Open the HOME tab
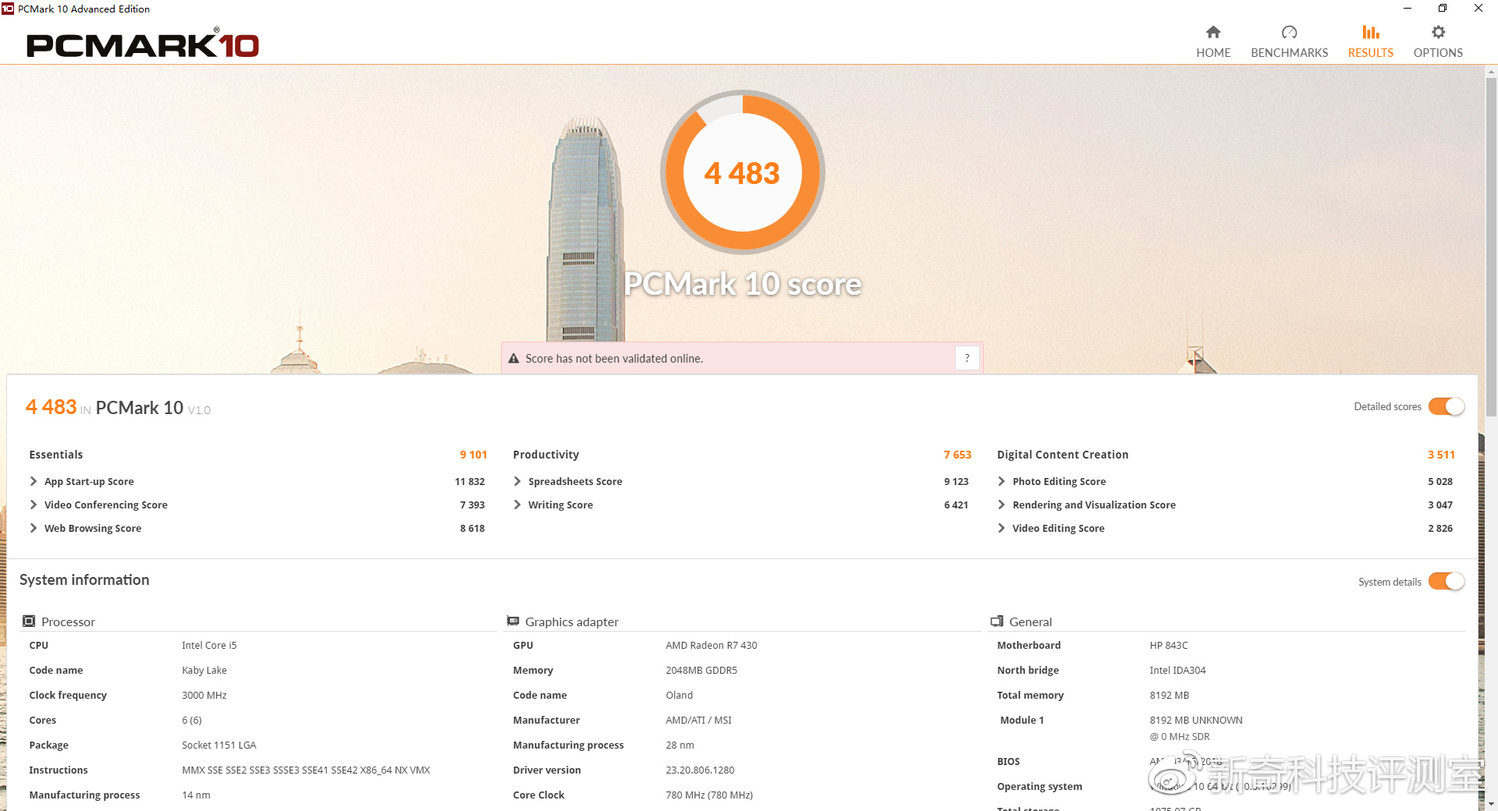Screen dimensions: 1498x811 [x=1213, y=41]
